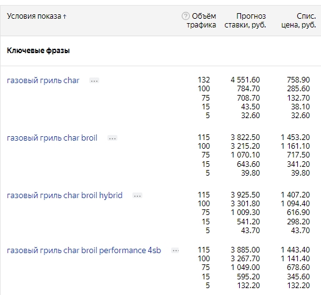Select the bid value 784.70
321x295 pixels.
pyautogui.click(x=249, y=89)
